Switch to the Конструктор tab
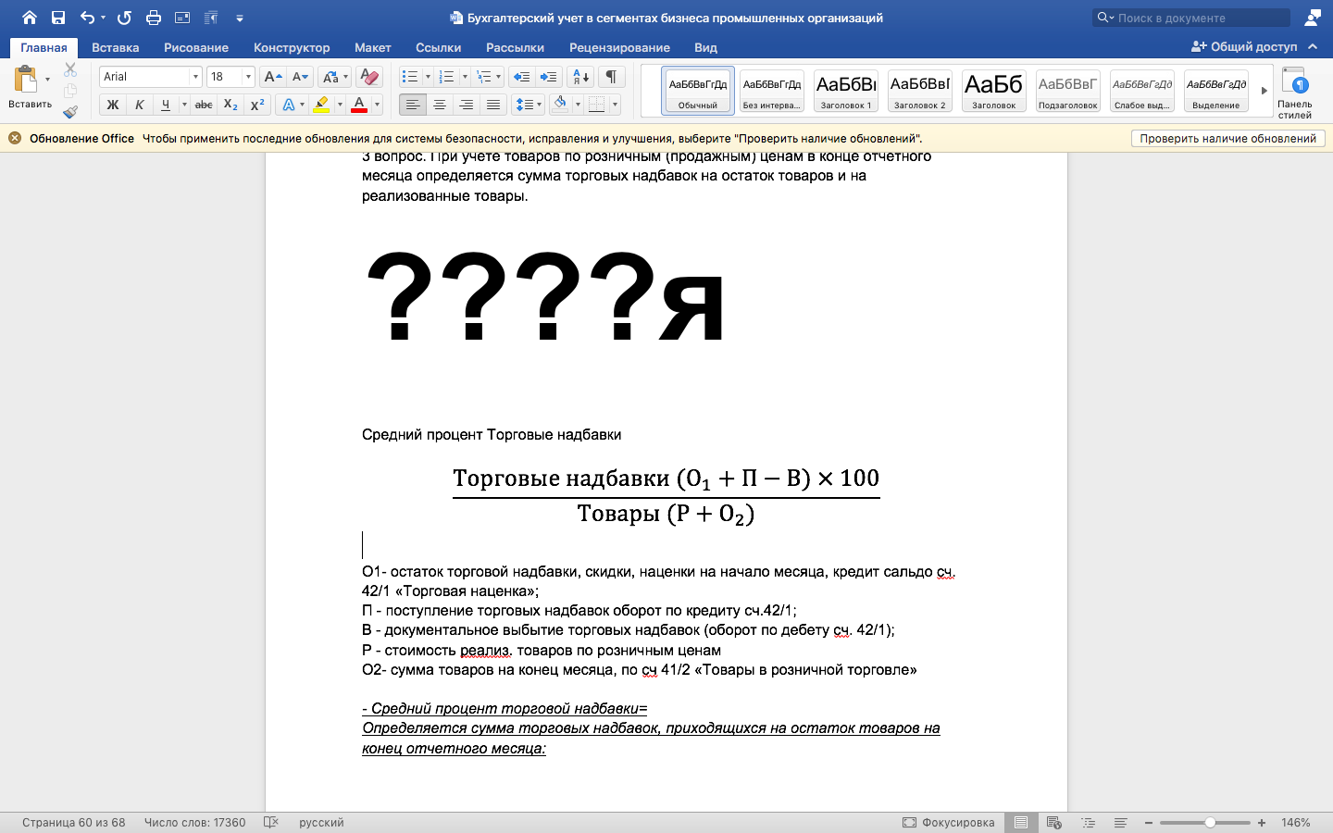This screenshot has width=1333, height=833. click(292, 47)
